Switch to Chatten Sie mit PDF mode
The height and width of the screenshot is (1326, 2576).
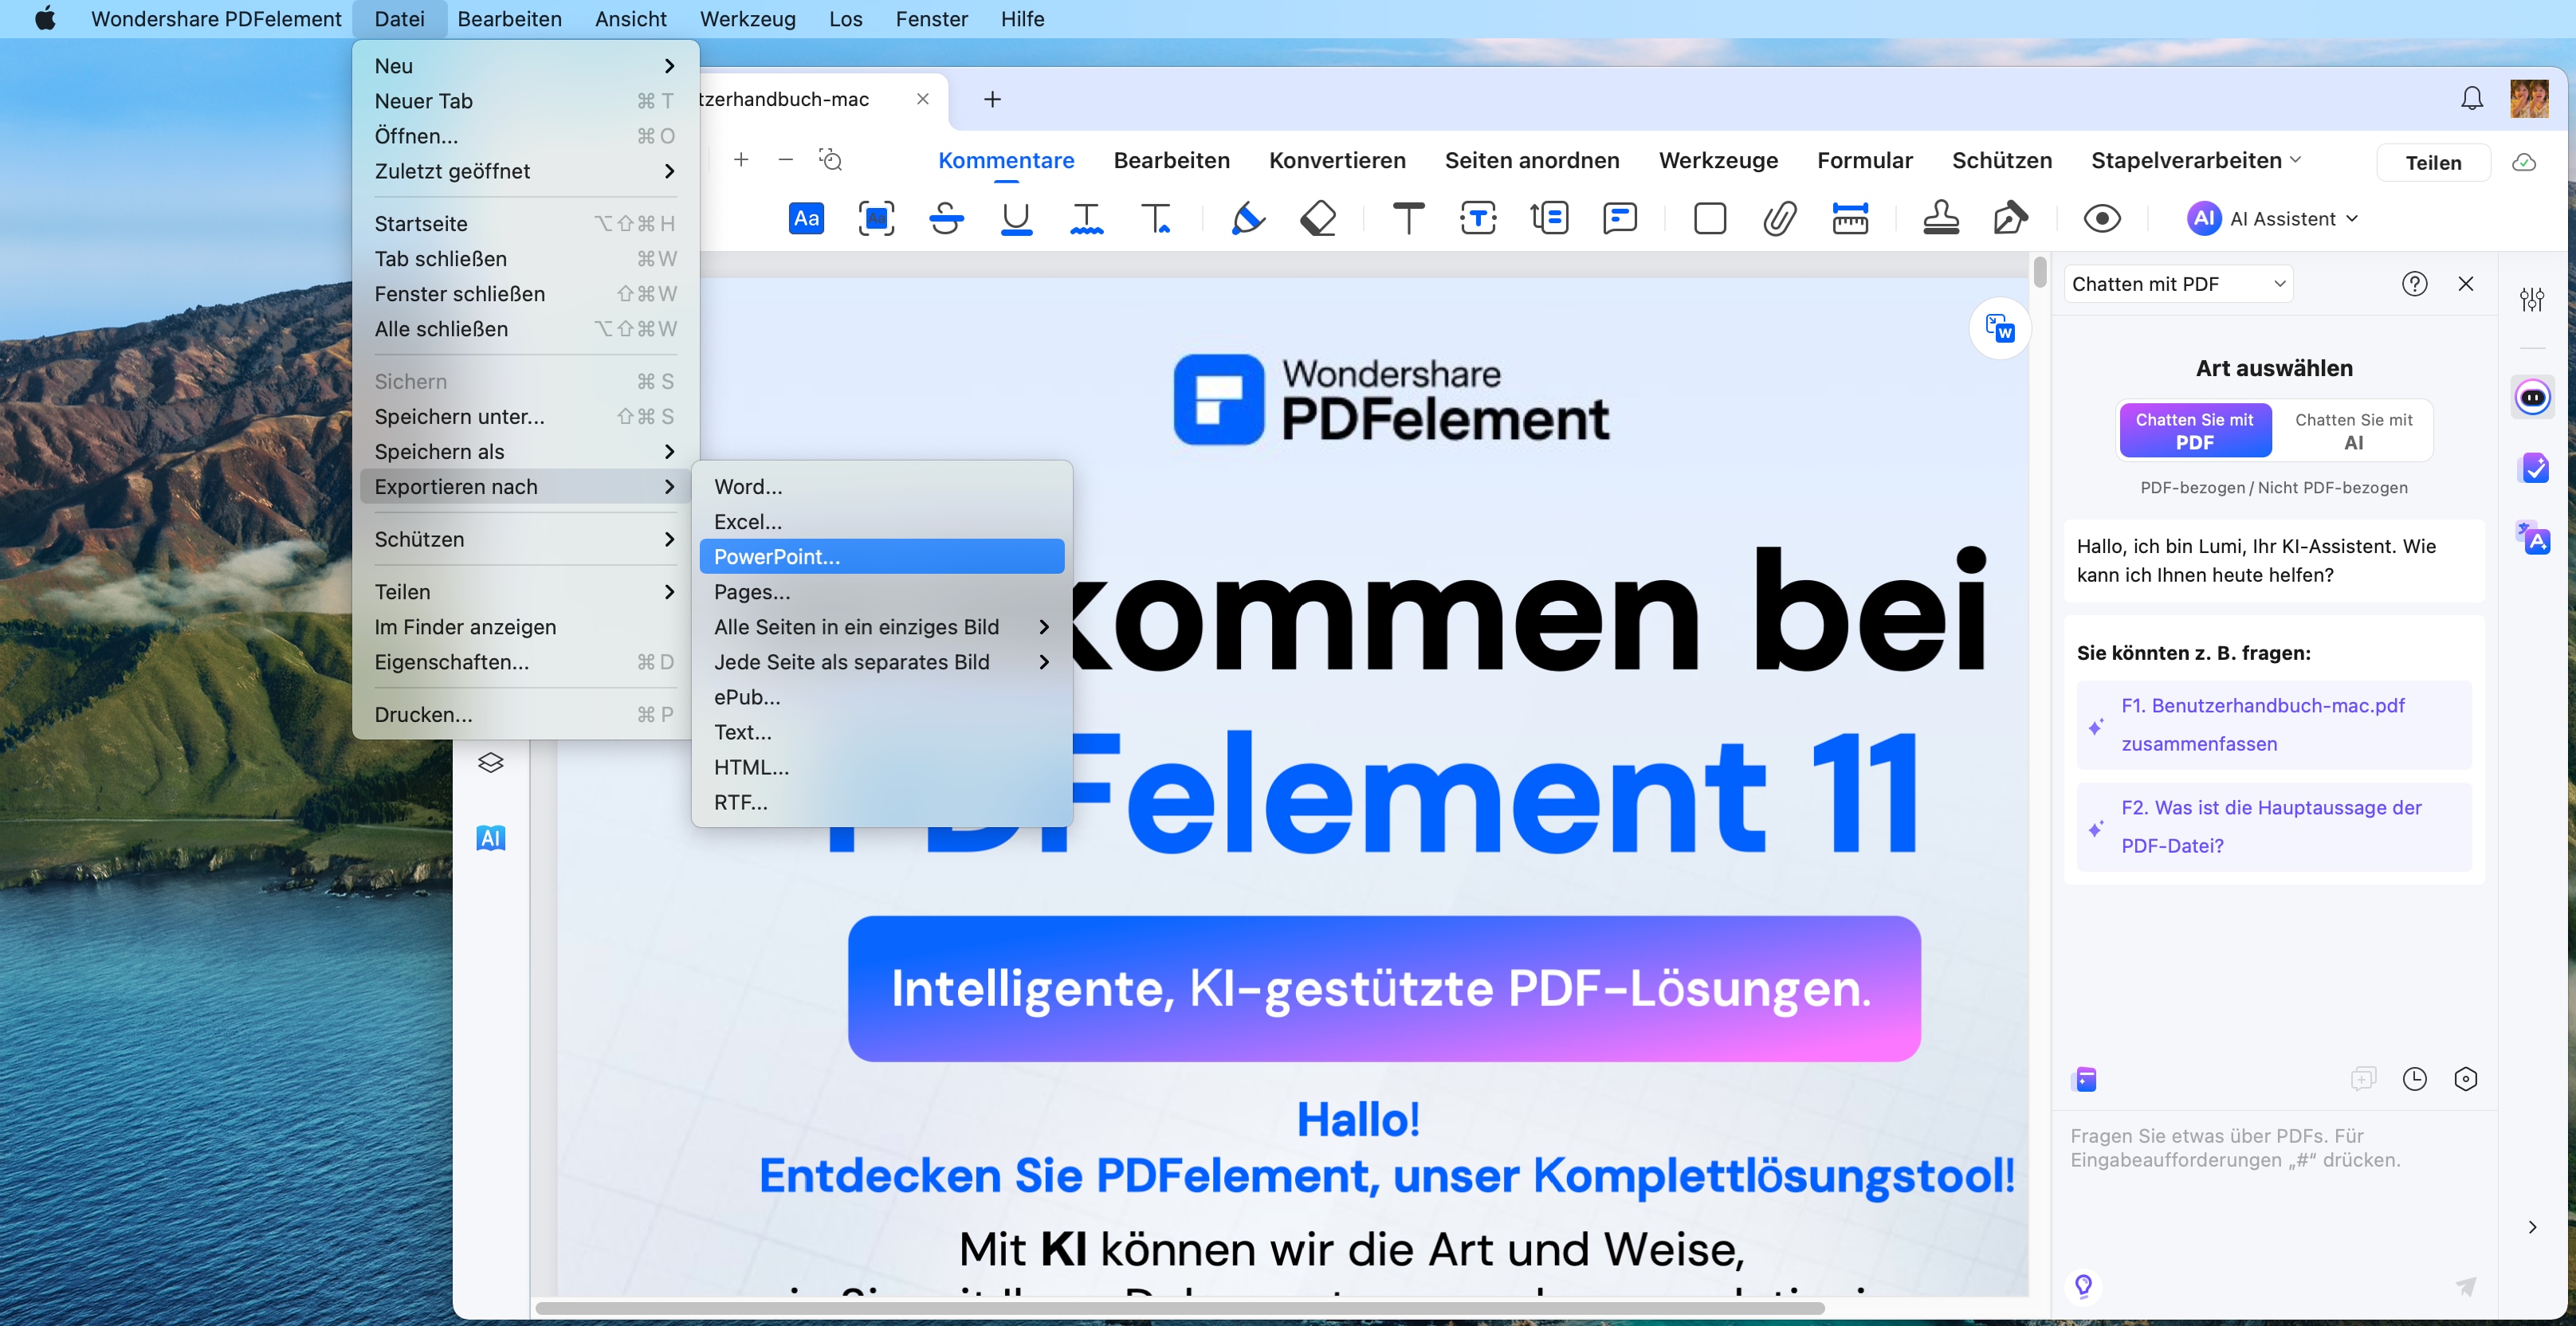pos(2194,431)
